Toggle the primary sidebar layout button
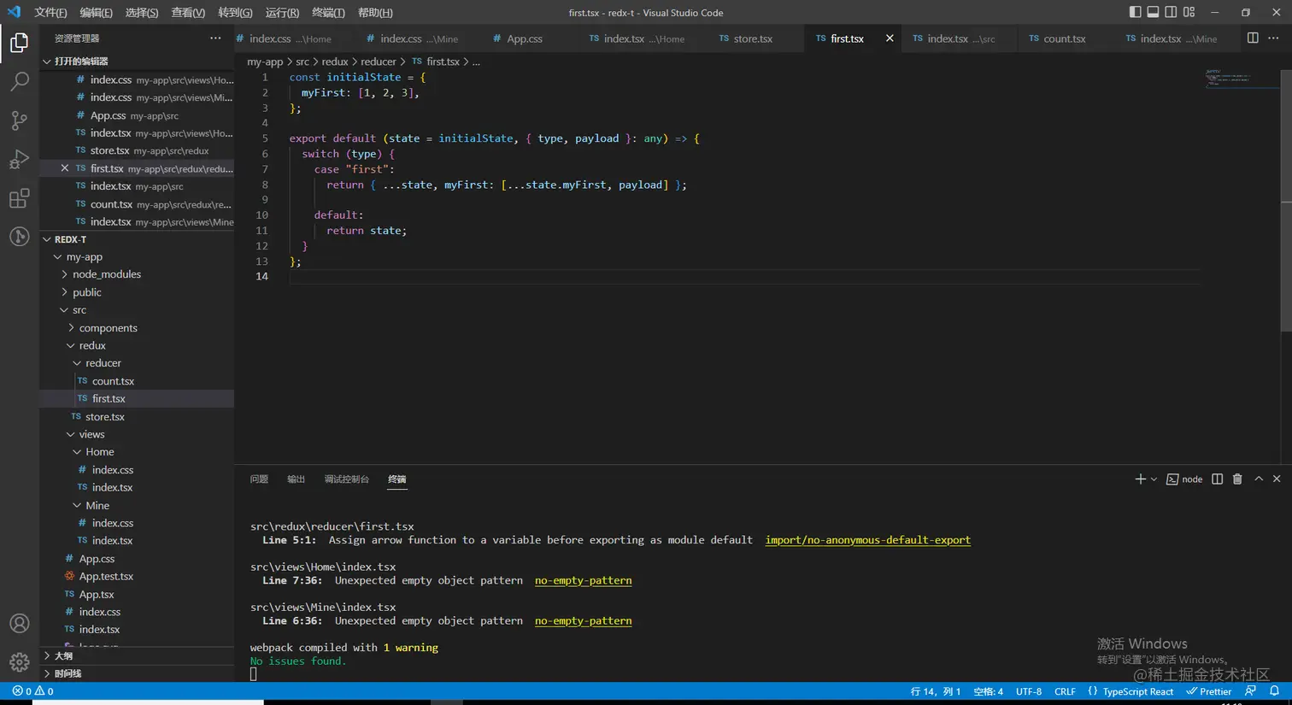The height and width of the screenshot is (705, 1292). click(x=1135, y=12)
